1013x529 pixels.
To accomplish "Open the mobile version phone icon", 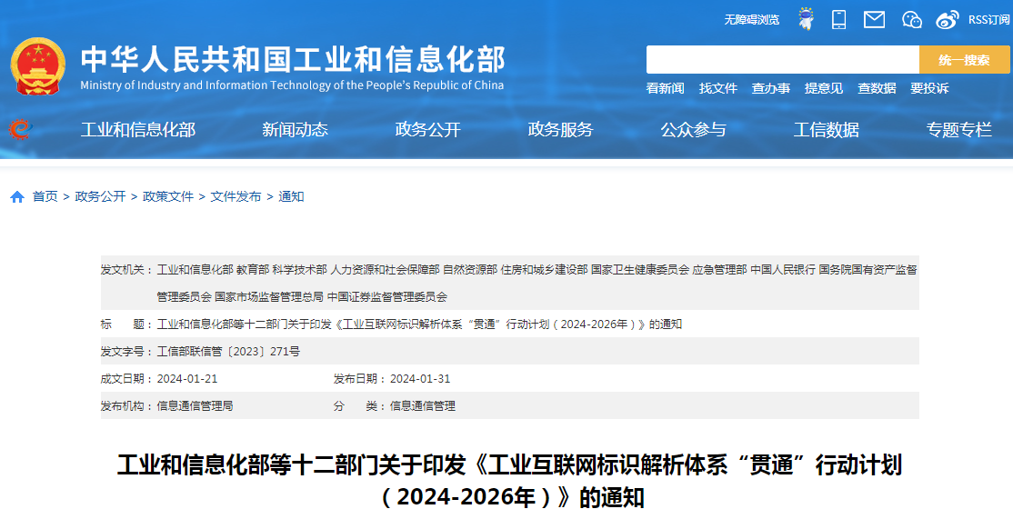I will tap(838, 19).
